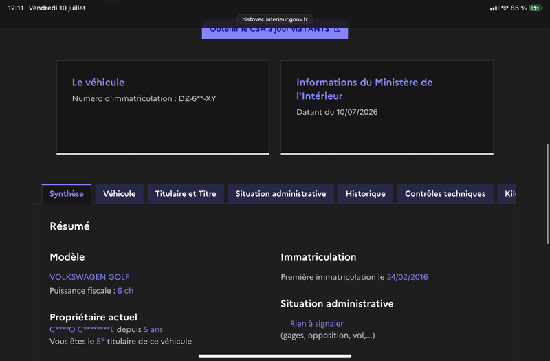Tap the first registration date 24/02/2016

(407, 277)
